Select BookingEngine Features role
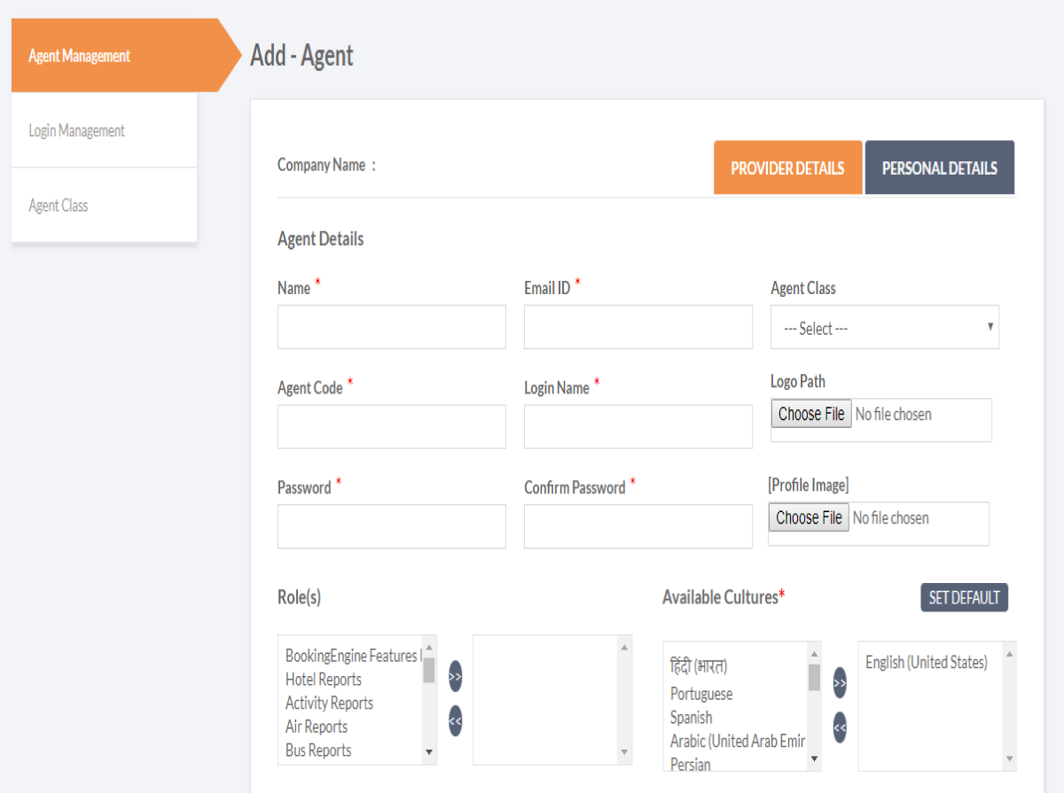This screenshot has height=793, width=1064. point(351,656)
